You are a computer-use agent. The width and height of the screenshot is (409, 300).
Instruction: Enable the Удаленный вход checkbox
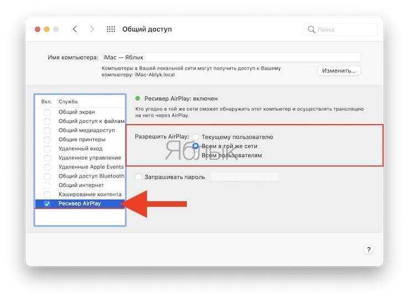coord(47,149)
